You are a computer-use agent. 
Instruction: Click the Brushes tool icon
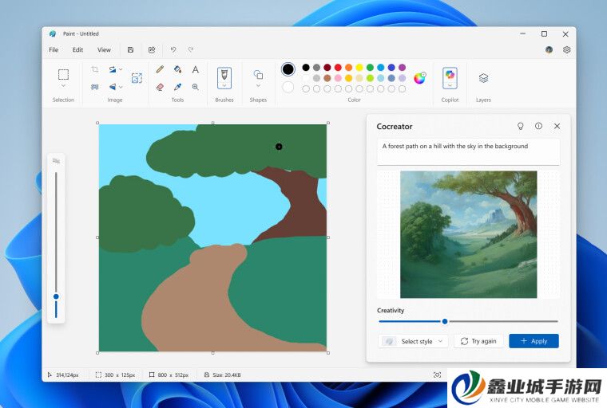pyautogui.click(x=224, y=74)
